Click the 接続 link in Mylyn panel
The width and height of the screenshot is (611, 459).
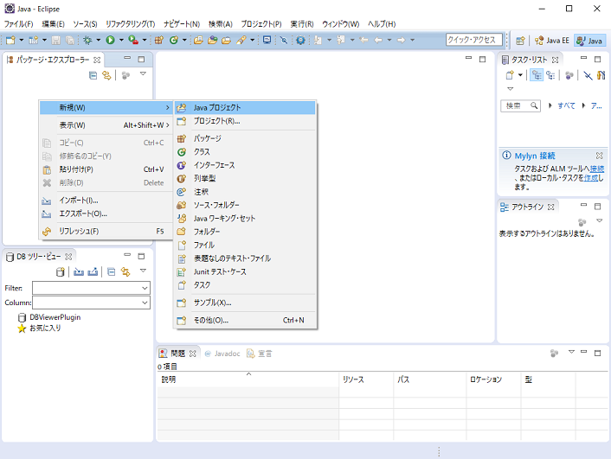(x=596, y=169)
